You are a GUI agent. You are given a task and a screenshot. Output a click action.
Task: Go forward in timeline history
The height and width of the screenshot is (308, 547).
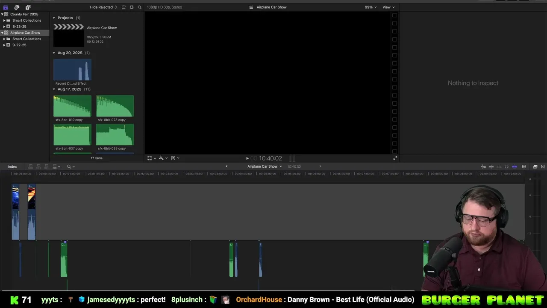(320, 166)
